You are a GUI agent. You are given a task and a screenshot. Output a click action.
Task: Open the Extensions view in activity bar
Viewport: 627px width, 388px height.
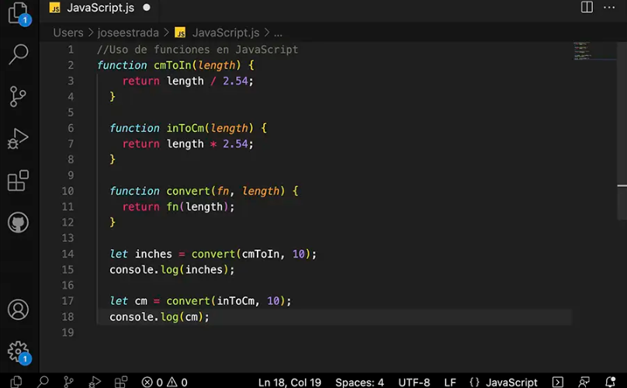(x=18, y=180)
